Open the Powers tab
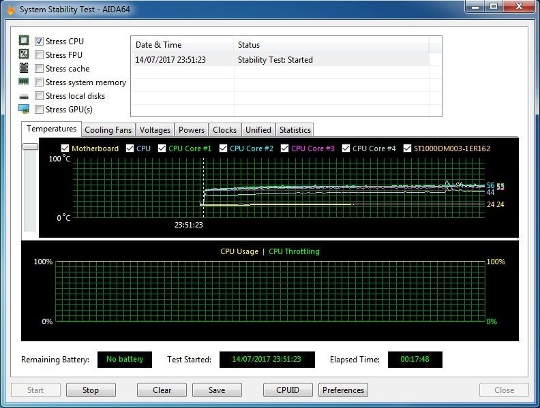 (192, 130)
